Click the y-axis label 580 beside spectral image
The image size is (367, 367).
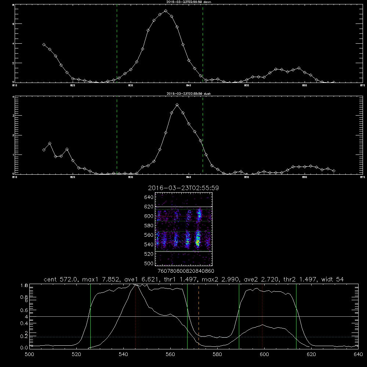point(149,226)
